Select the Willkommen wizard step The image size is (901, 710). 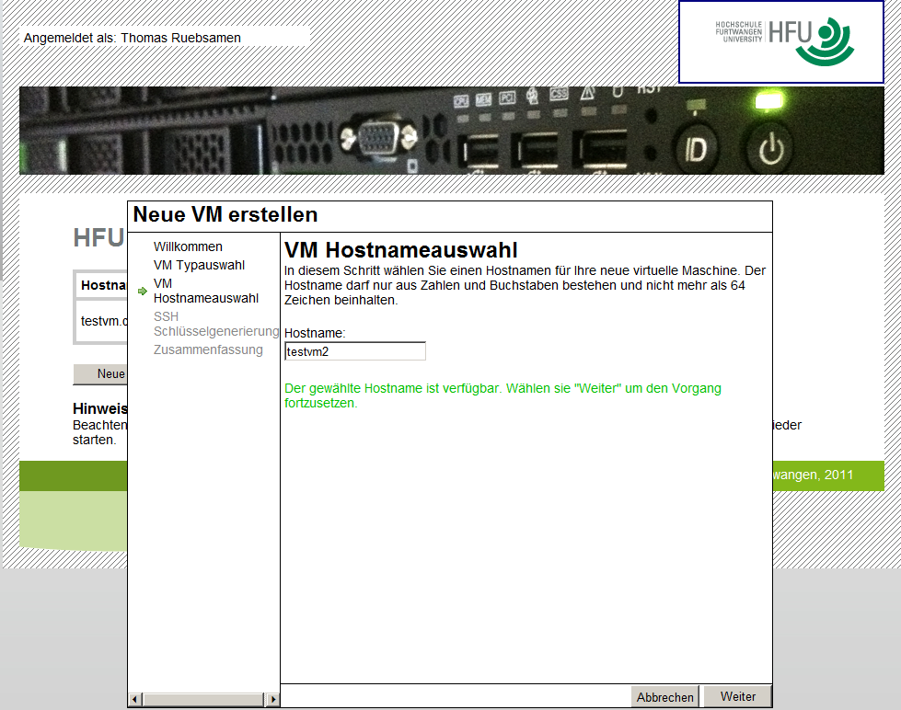[188, 246]
